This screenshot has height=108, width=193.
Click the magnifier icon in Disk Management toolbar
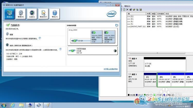[x=137, y=9]
